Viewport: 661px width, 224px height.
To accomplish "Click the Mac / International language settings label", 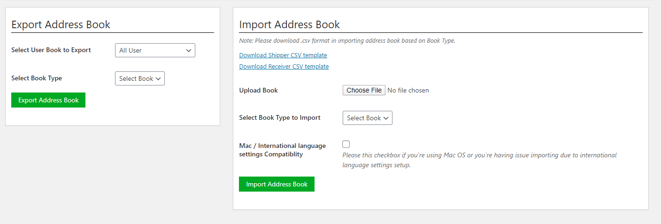I will point(282,150).
